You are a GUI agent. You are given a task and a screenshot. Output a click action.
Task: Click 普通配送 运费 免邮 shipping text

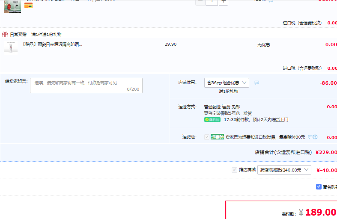(x=222, y=107)
